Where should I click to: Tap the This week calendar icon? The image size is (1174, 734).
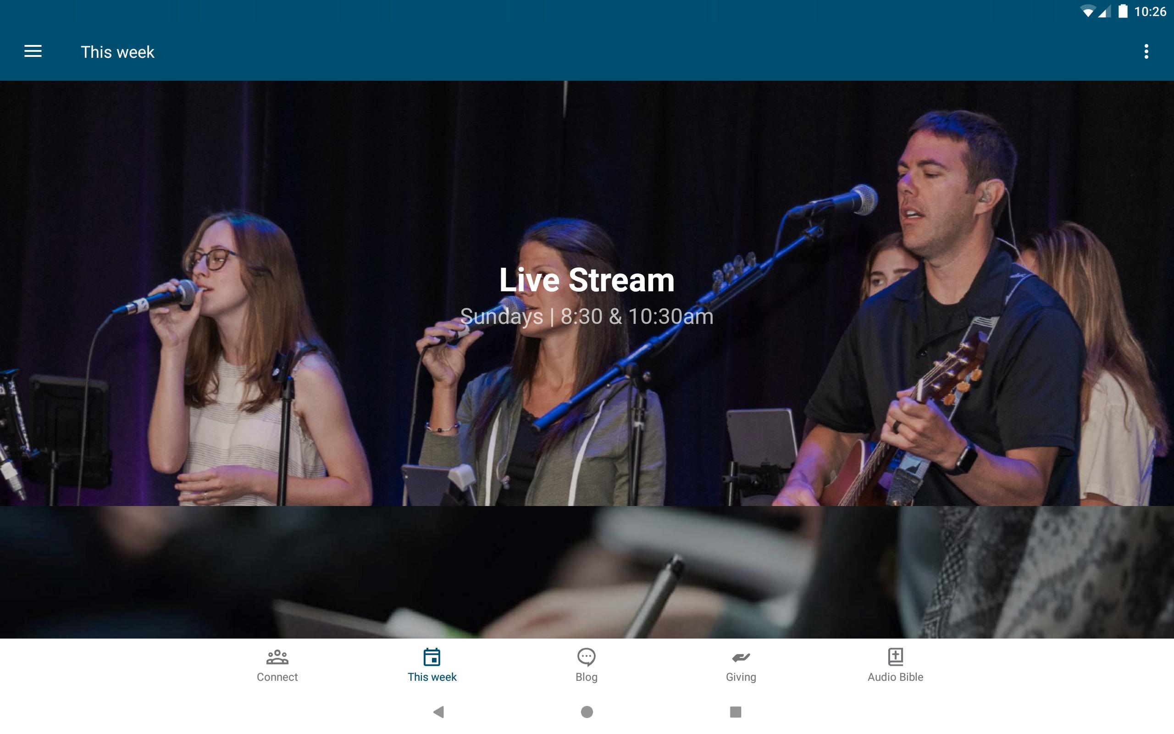[x=432, y=657]
